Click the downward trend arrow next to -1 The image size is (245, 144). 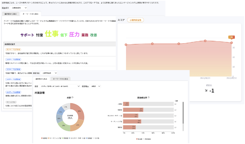[206, 90]
